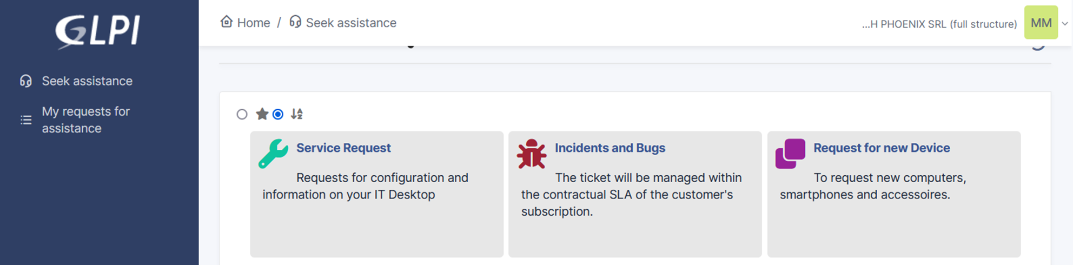This screenshot has height=265, width=1073.
Task: Click the purple Request for new Device icon
Action: (x=790, y=154)
